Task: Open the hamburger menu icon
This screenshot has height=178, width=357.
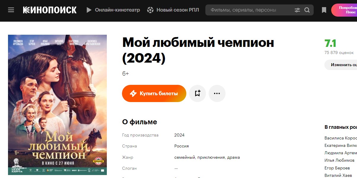Action: coord(11,10)
